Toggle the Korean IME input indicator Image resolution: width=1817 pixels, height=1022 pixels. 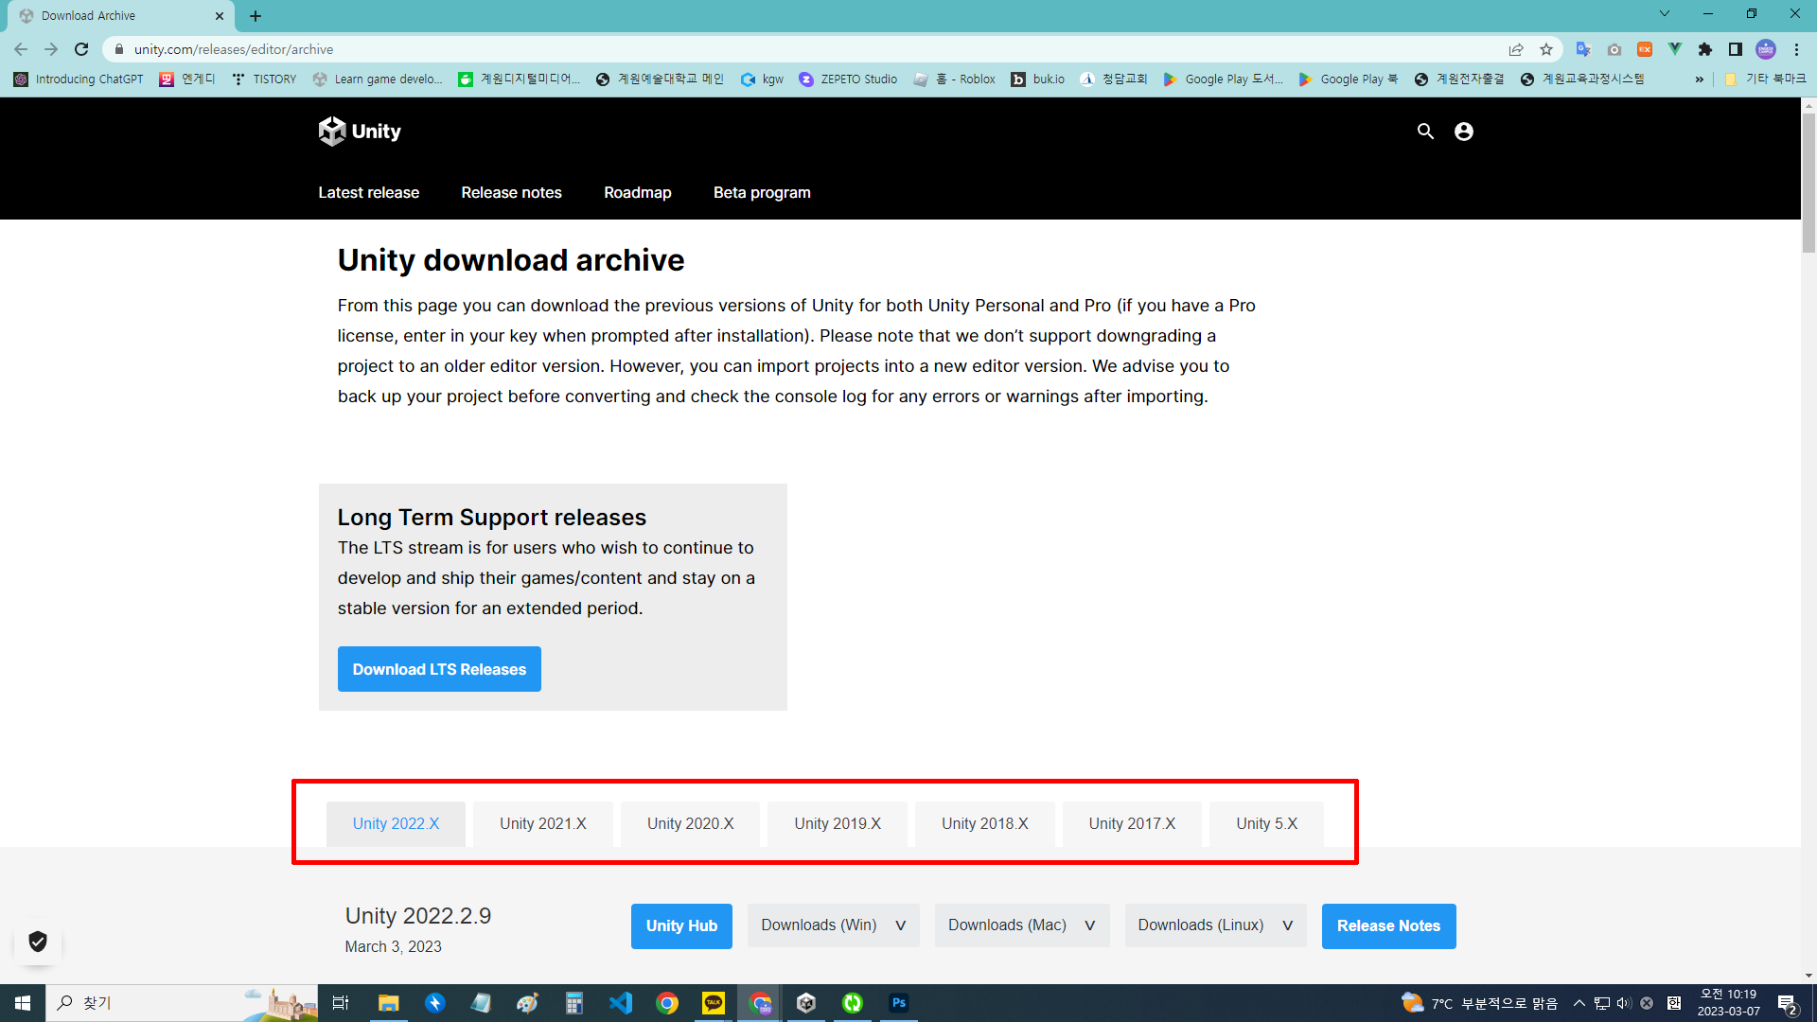1674,1003
